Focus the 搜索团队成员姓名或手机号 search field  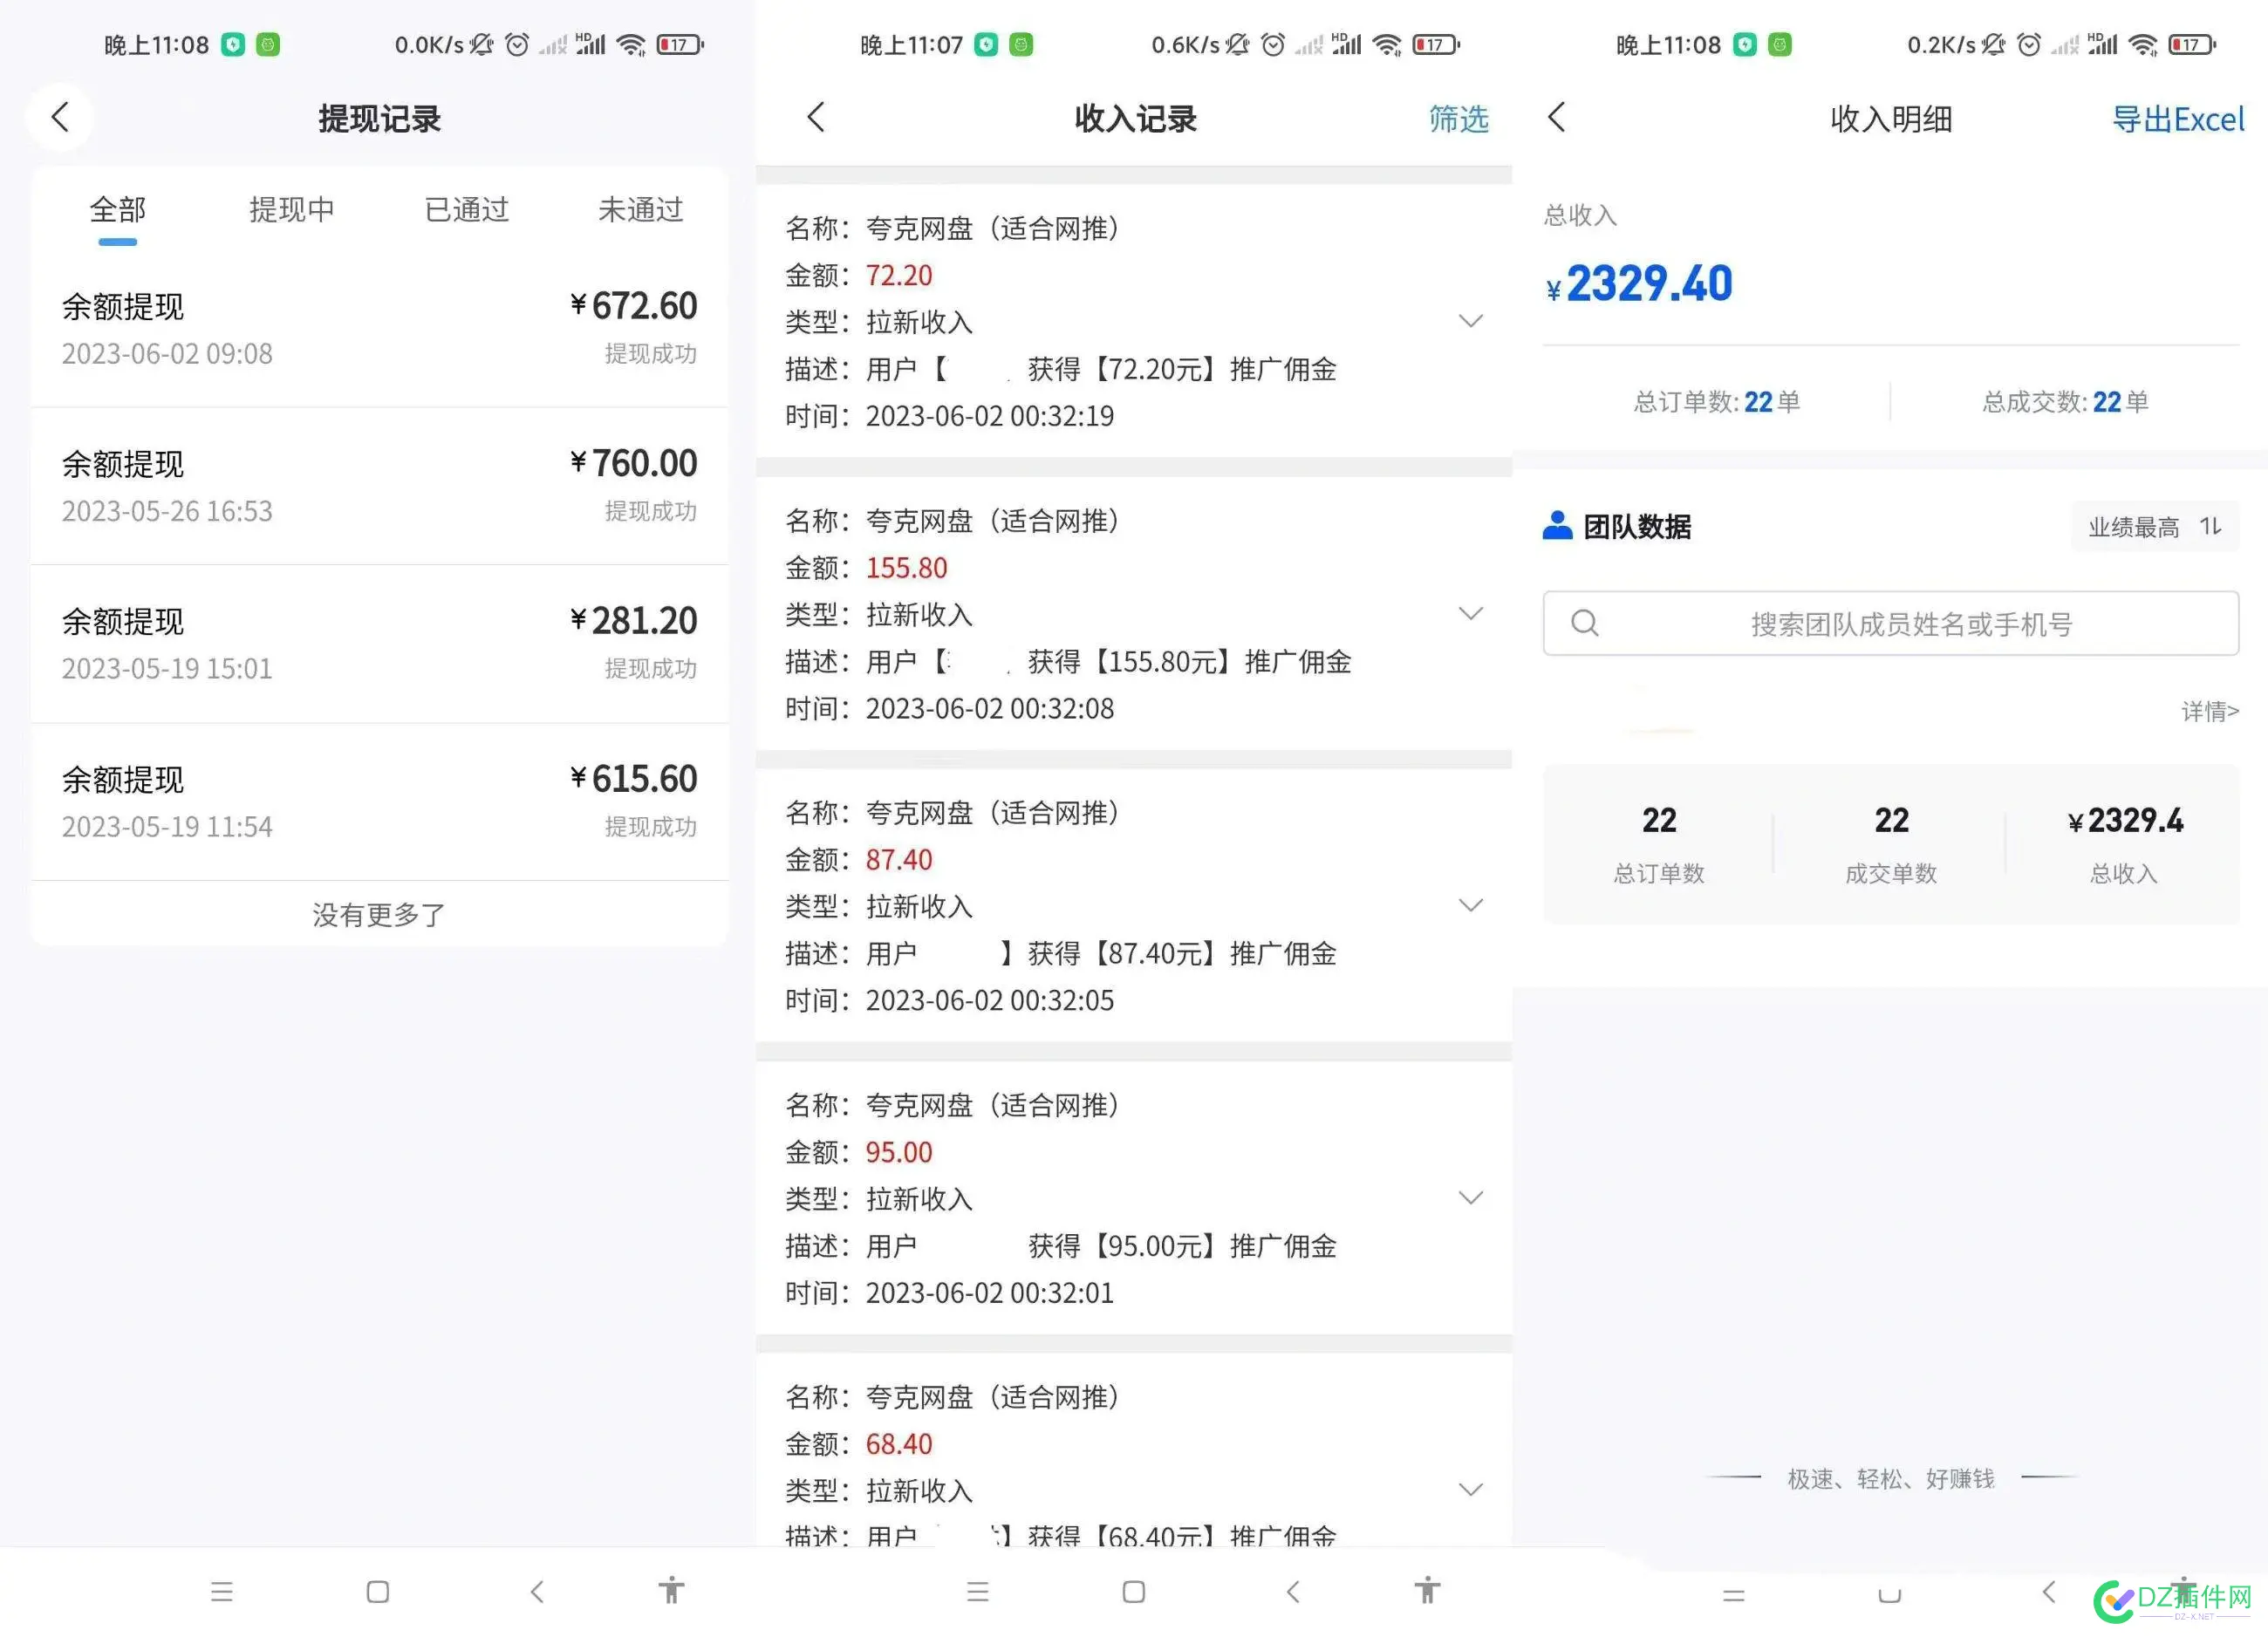[x=1890, y=623]
